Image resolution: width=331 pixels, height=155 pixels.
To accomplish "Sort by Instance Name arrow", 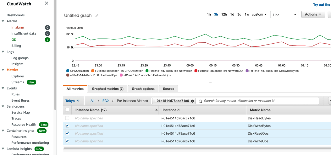I will (x=157, y=110).
